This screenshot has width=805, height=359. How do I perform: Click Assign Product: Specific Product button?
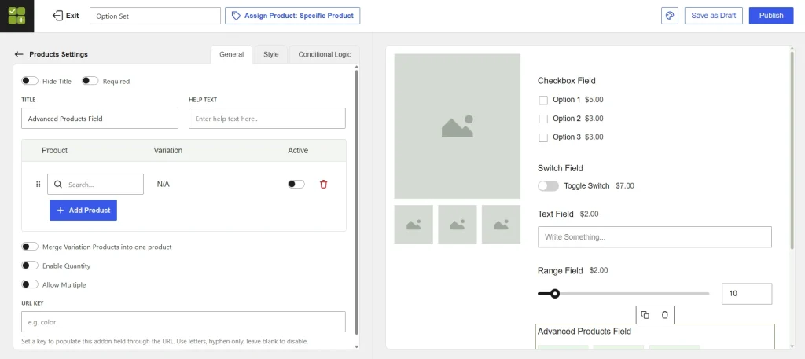pyautogui.click(x=292, y=16)
